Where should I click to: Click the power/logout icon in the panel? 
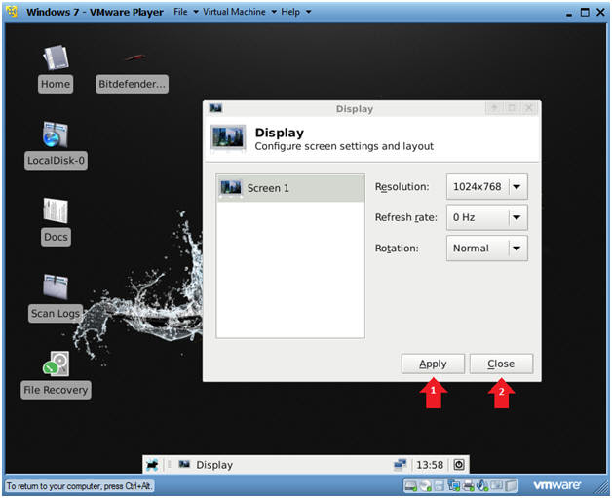click(459, 465)
